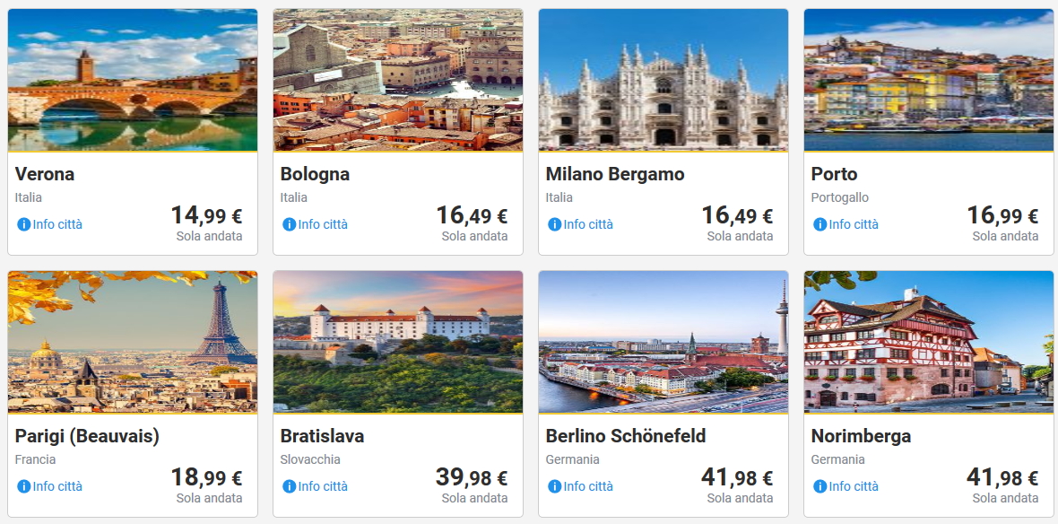The image size is (1058, 524).
Task: Pick the Porto 16,99 € price
Action: tap(1002, 216)
